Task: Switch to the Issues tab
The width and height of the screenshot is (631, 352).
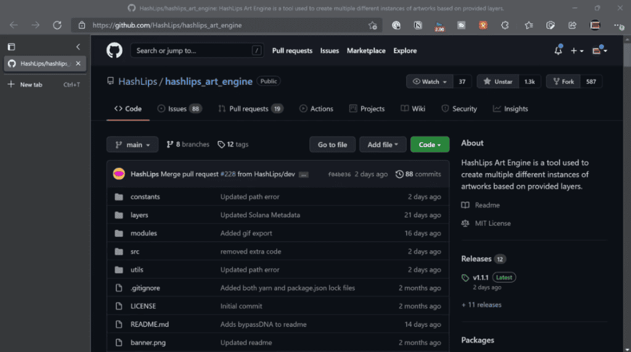Action: click(179, 109)
